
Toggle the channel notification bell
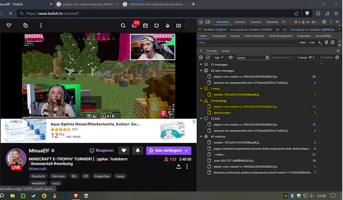coord(138,151)
